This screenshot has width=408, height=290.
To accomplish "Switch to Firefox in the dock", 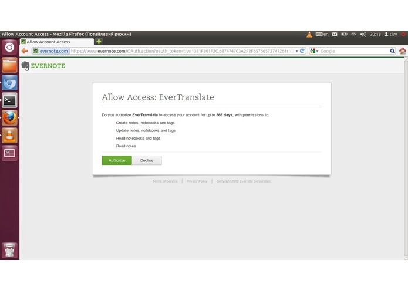I will point(9,118).
